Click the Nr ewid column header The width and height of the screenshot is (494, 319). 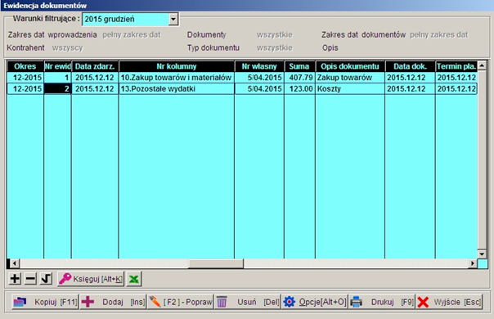pos(57,66)
